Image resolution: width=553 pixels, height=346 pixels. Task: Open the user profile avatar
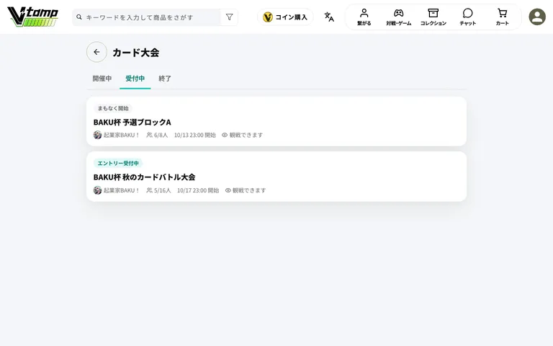pyautogui.click(x=537, y=17)
